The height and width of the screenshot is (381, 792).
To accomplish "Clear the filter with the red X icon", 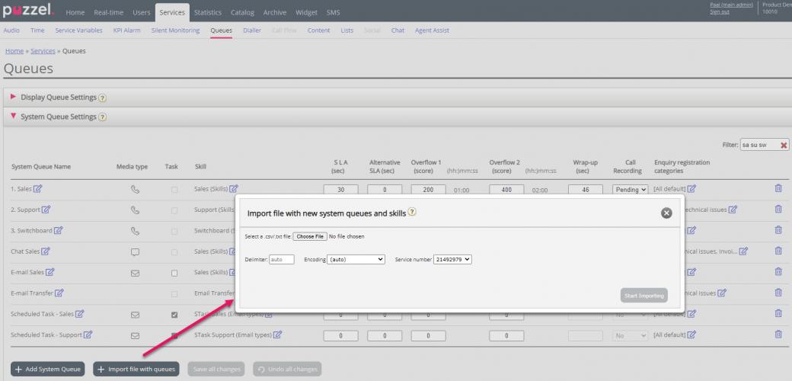I will pyautogui.click(x=784, y=145).
